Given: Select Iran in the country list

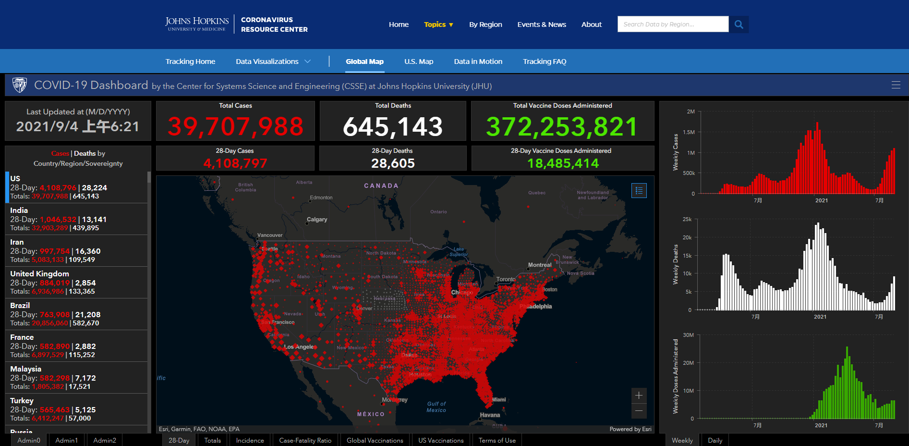Looking at the screenshot, I should pyautogui.click(x=77, y=251).
